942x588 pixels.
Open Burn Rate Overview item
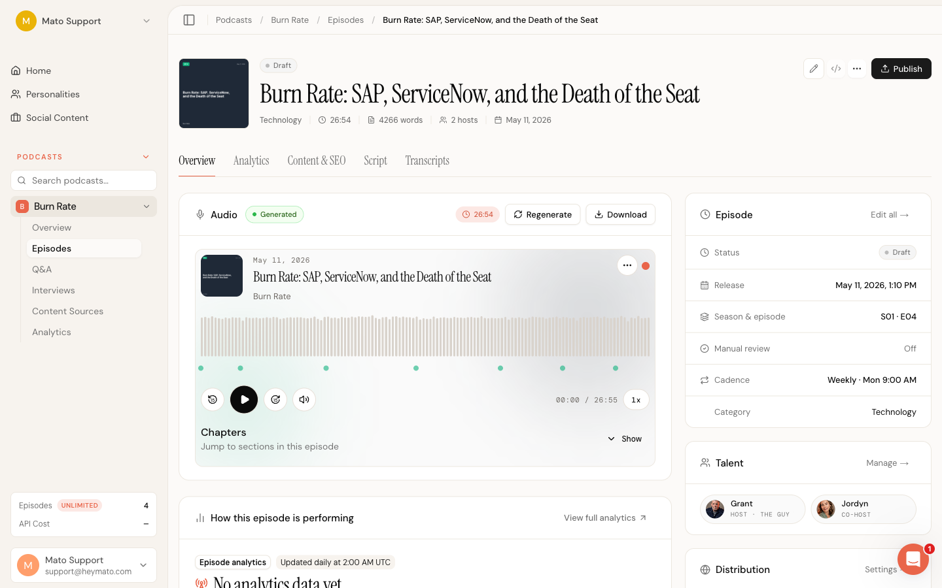[52, 227]
